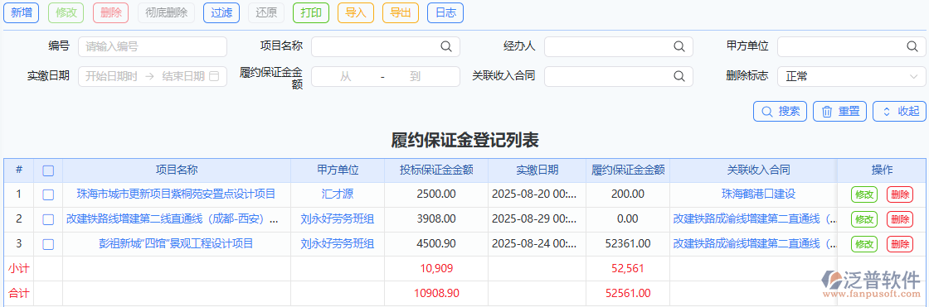
Task: Click the 4500.90 amount cell
Action: [436, 243]
